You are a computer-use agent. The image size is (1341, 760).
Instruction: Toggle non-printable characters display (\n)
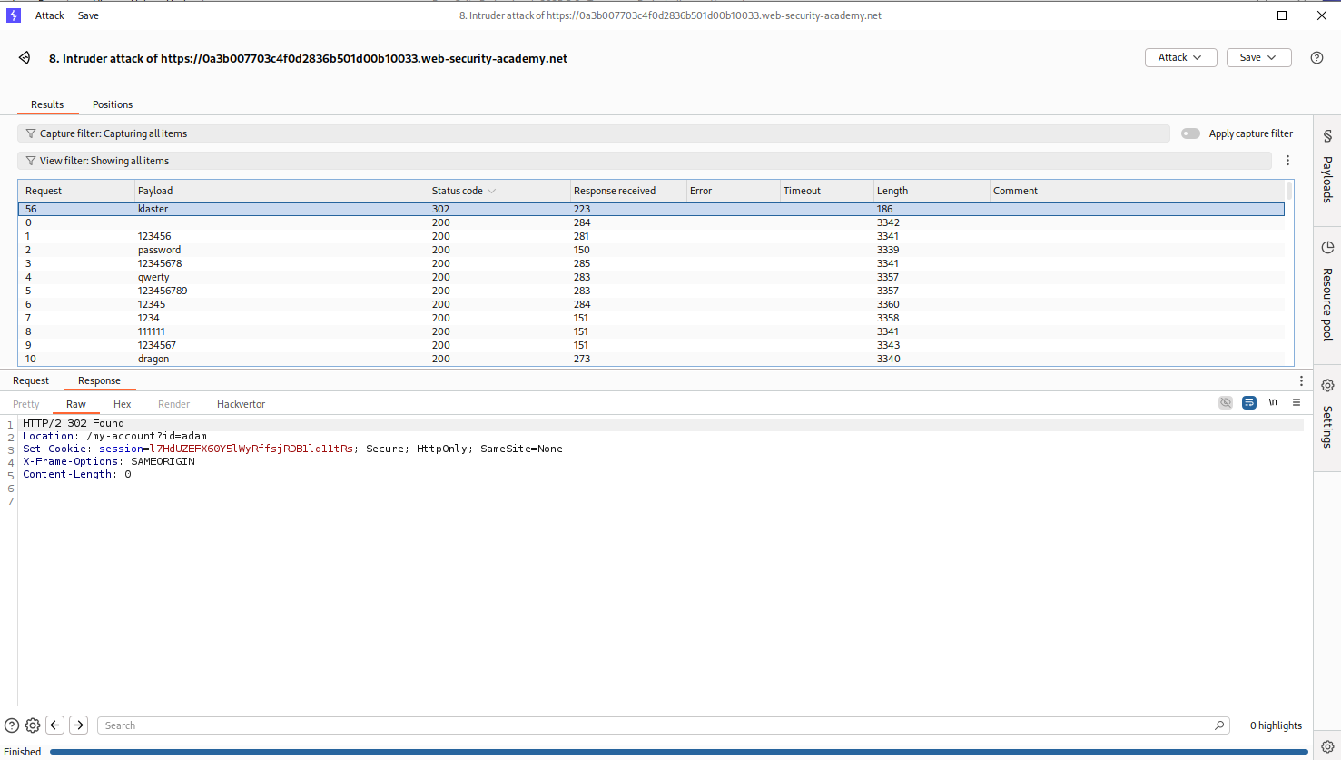[x=1273, y=402]
